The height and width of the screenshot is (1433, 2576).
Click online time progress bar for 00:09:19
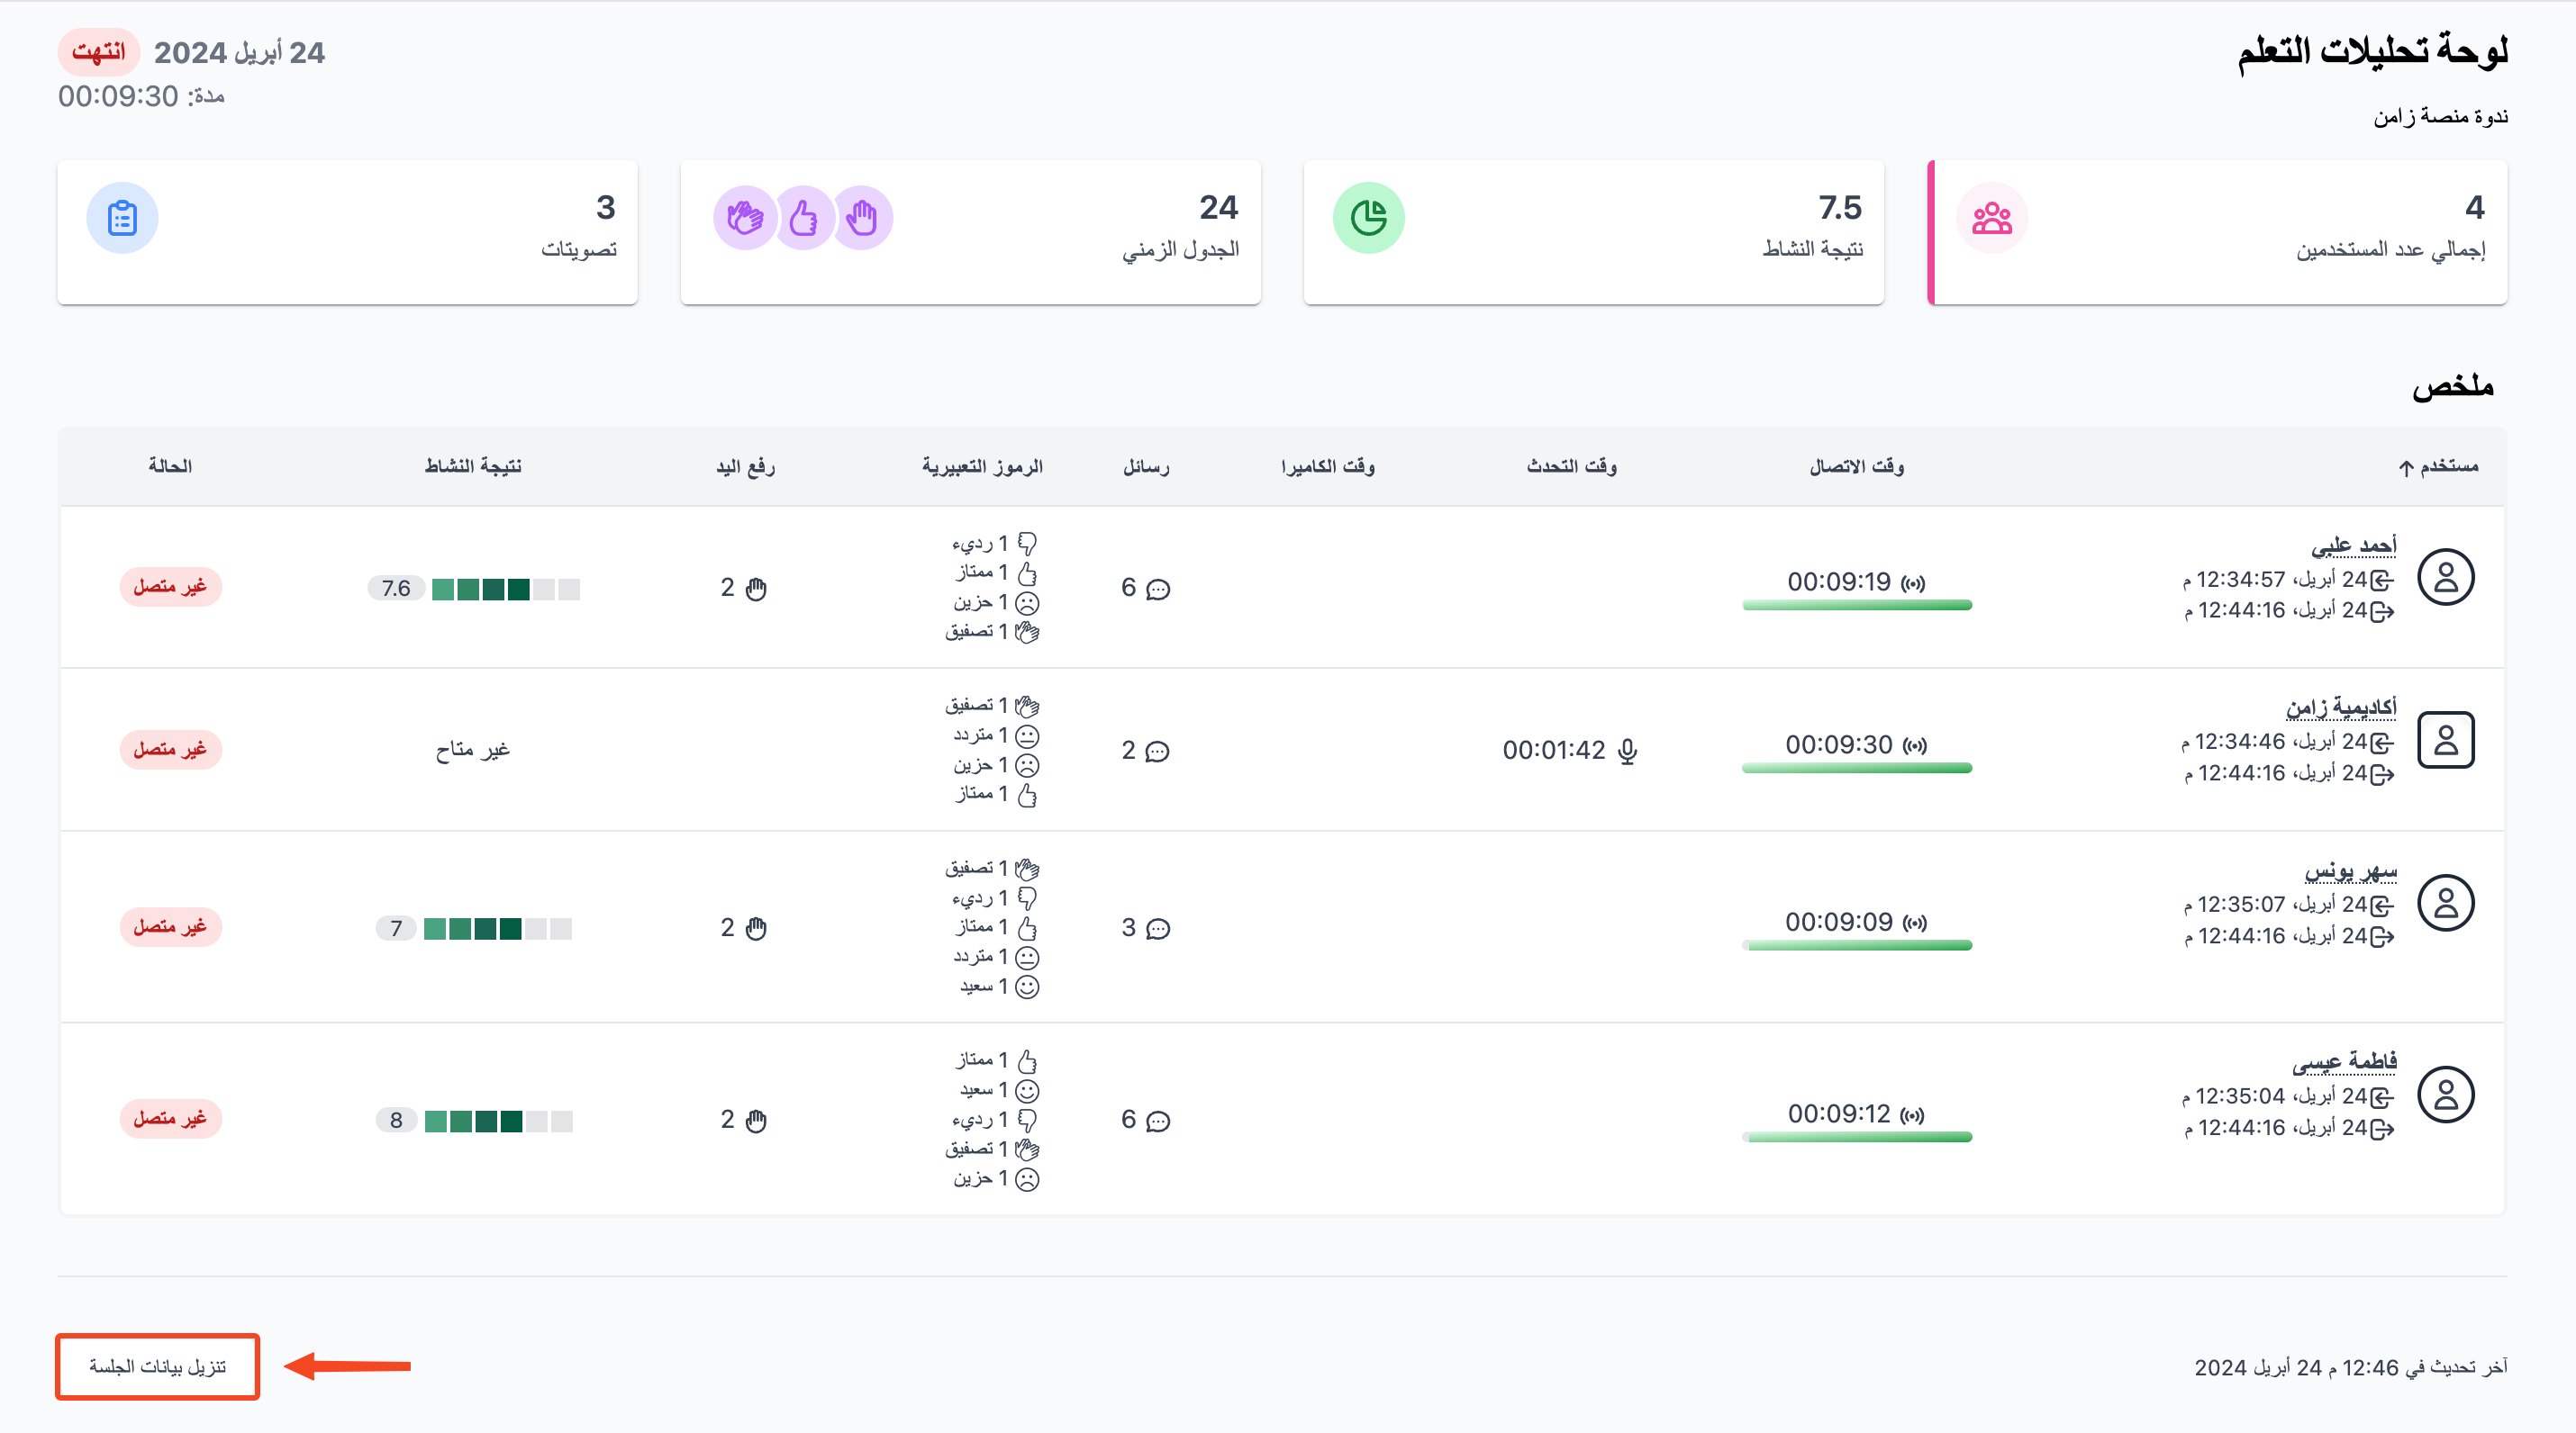1857,606
